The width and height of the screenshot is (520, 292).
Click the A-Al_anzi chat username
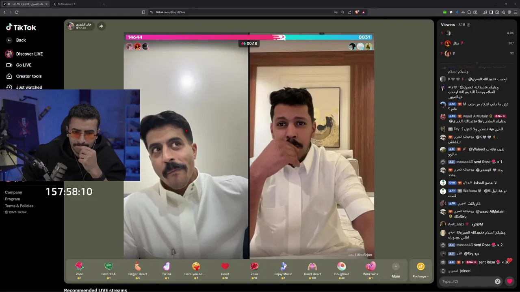pos(455,224)
